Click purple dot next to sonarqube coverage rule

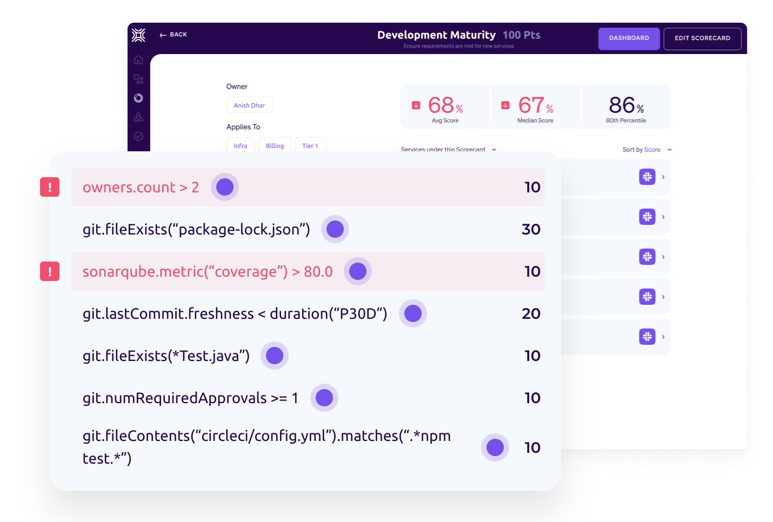[358, 271]
